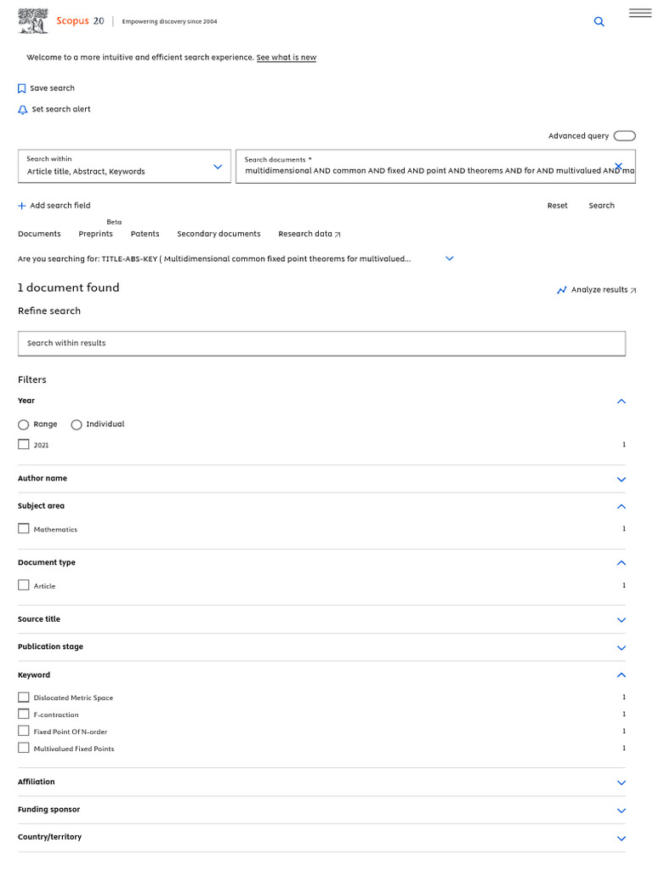Open the 'See what is new' link
The image size is (653, 871).
tap(286, 57)
